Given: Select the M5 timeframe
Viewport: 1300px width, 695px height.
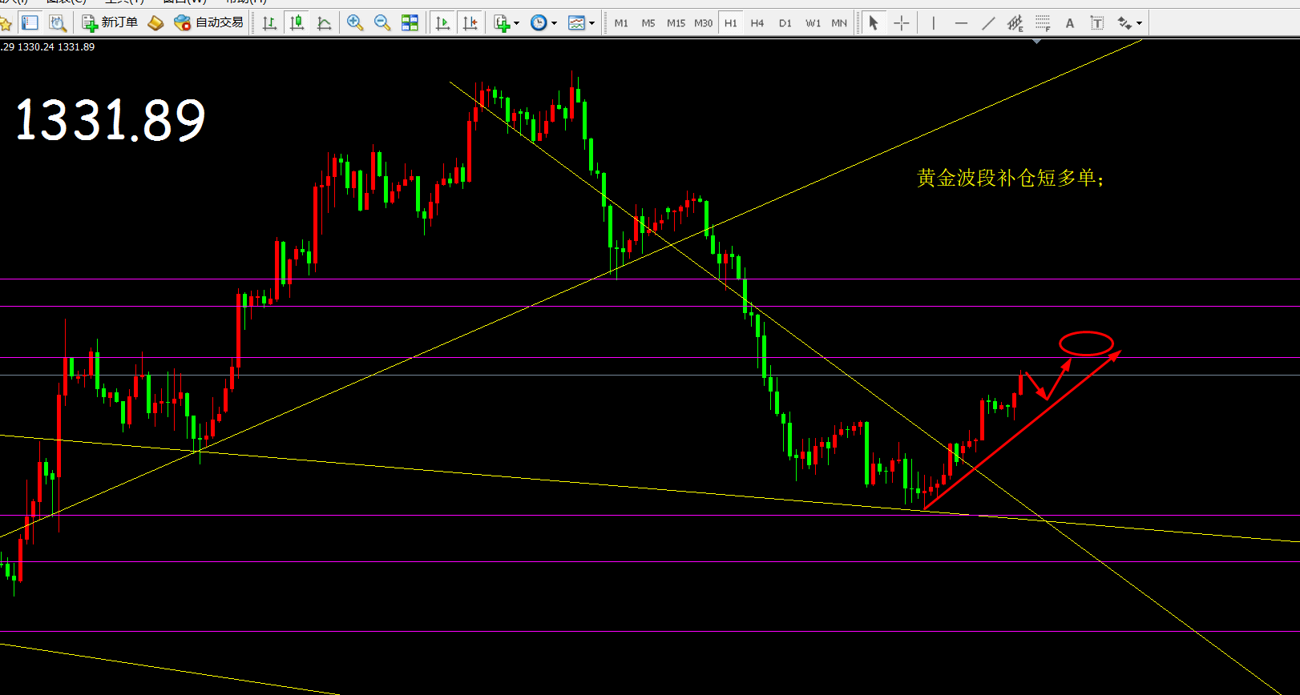Looking at the screenshot, I should pos(648,23).
